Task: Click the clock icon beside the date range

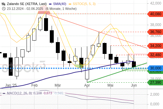Action: pyautogui.click(x=4, y=9)
